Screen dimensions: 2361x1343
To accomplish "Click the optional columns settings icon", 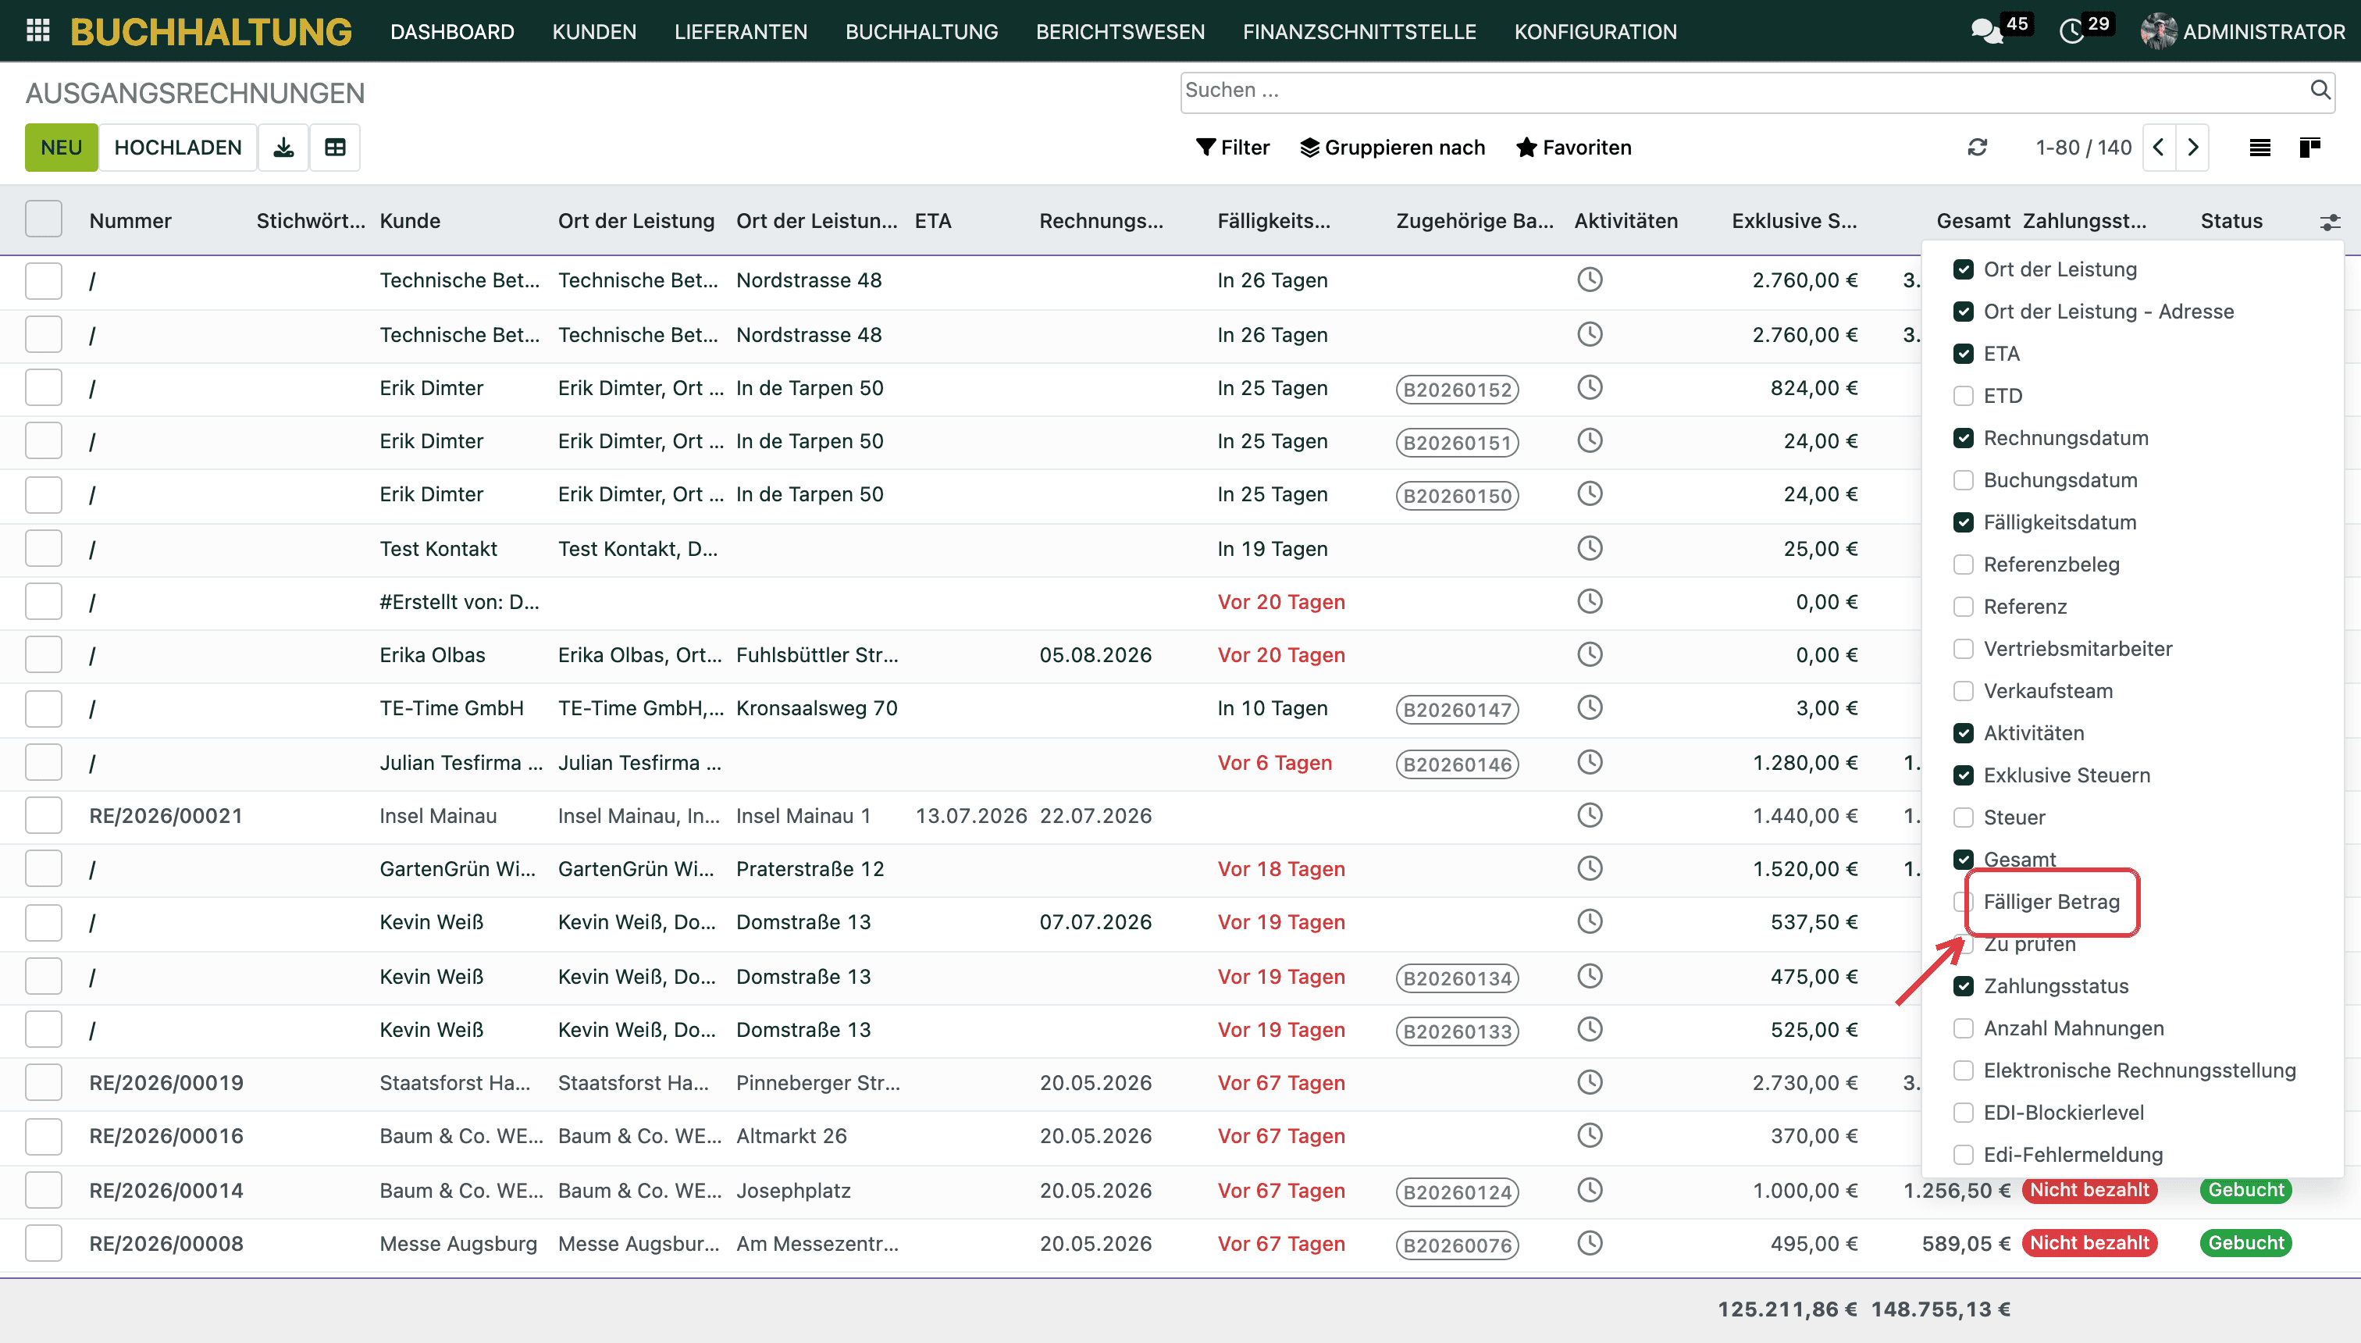I will click(x=2331, y=223).
